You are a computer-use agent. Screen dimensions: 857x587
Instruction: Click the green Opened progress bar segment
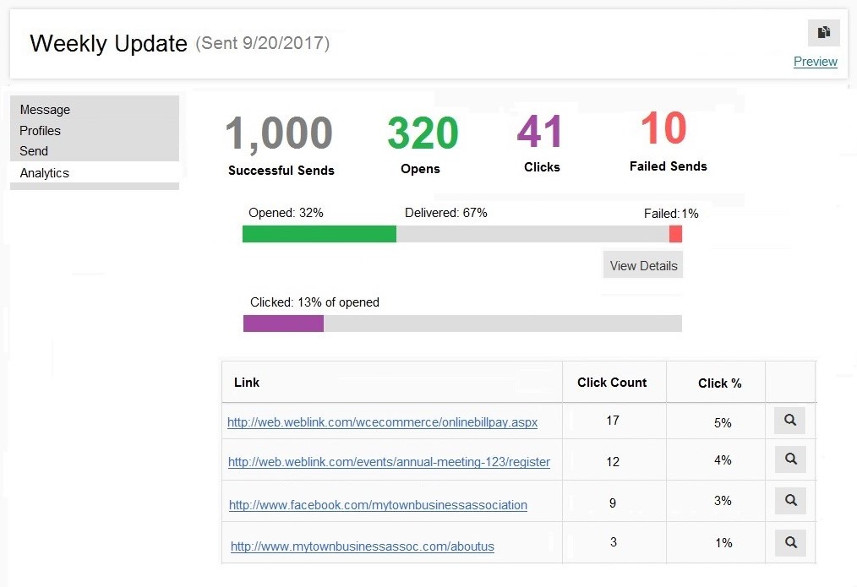pos(319,234)
